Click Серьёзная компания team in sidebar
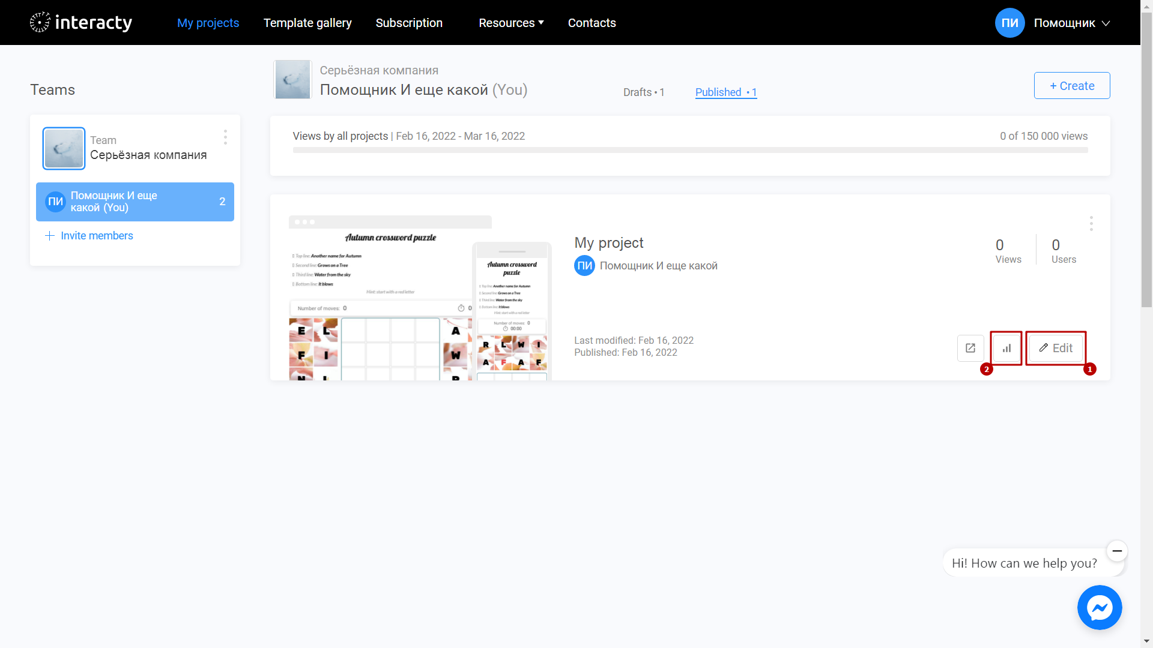The image size is (1153, 648). coord(135,149)
